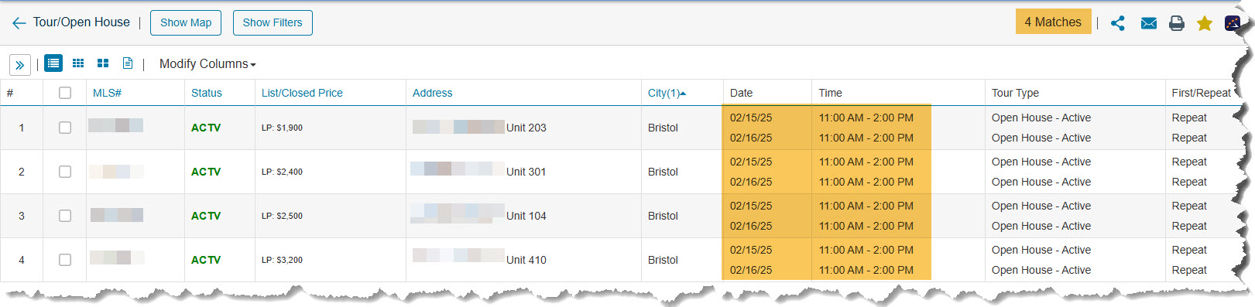The image size is (1255, 307).
Task: Sort by the City(1) column
Action: (x=667, y=93)
